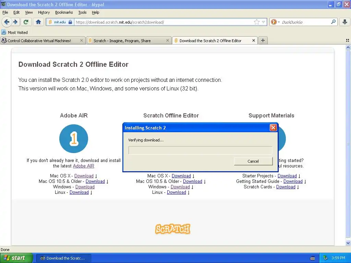Open the DuckDuckGo search engine selector

[275, 22]
